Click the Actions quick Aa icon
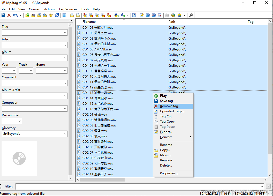 tap(117, 15)
